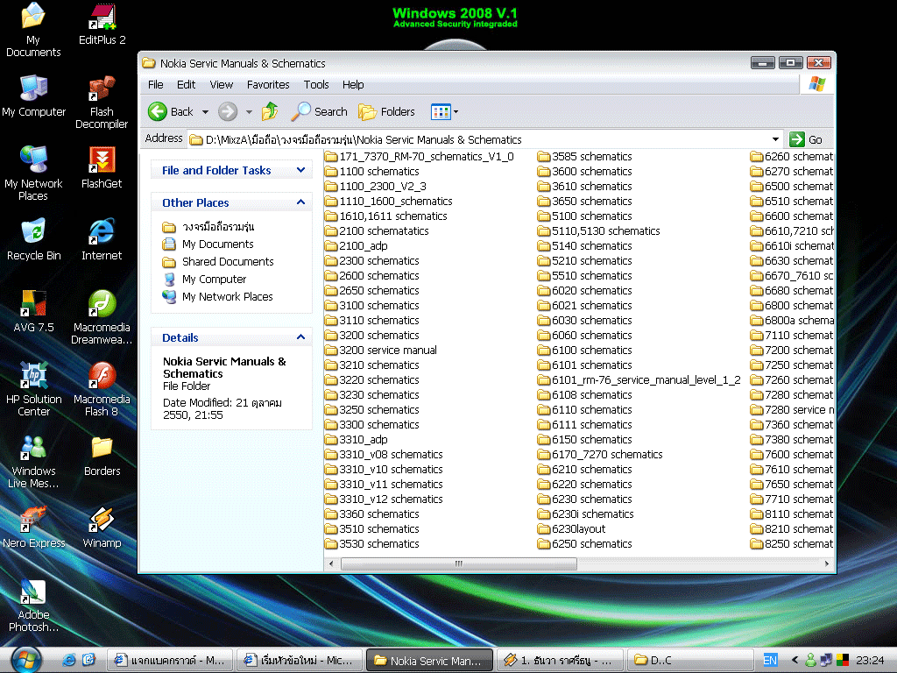
Task: Launch Internet Explorer desktop icon
Action: coord(102,240)
